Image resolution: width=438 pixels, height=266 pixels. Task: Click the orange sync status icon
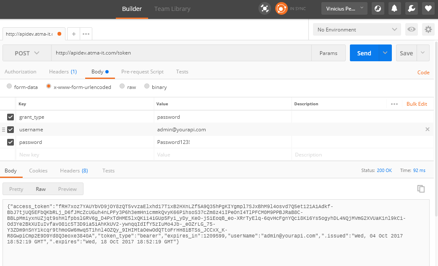281,9
